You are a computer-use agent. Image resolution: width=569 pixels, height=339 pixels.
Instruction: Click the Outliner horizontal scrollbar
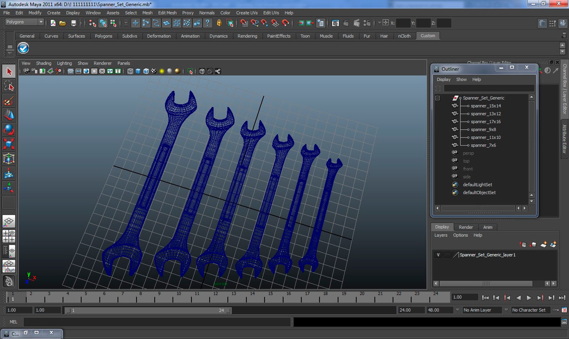[x=478, y=208]
